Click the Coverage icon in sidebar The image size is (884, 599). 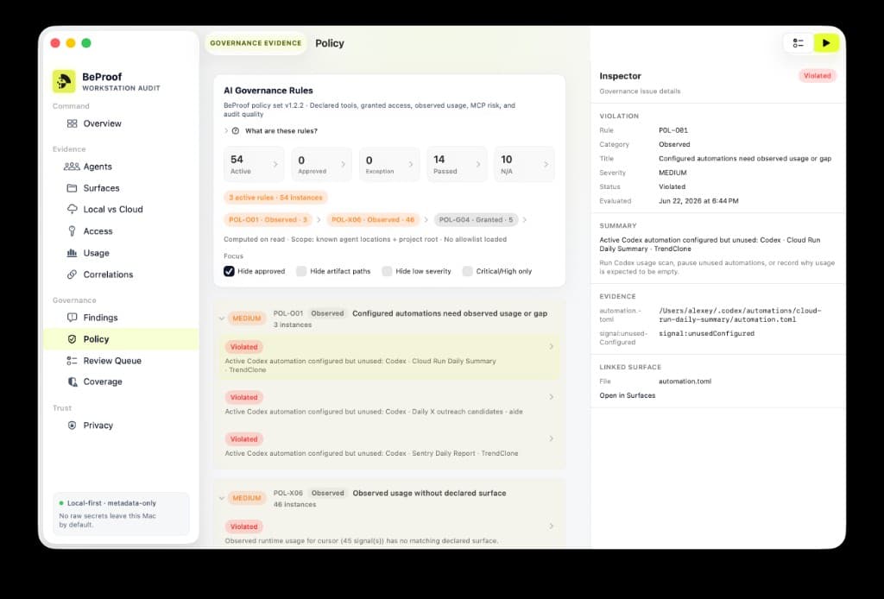point(73,381)
